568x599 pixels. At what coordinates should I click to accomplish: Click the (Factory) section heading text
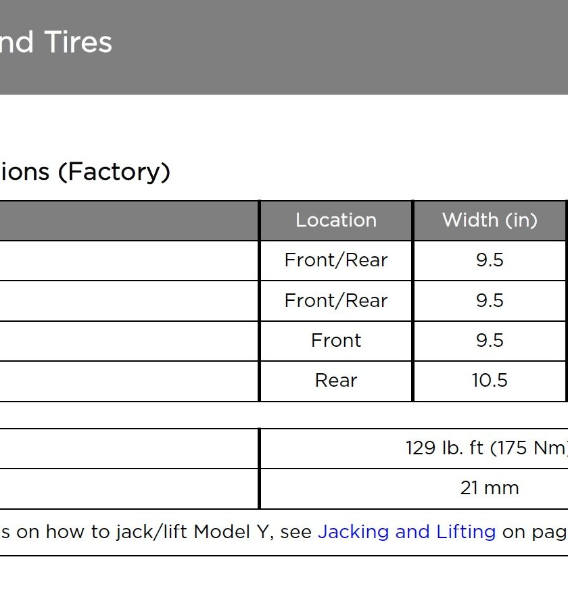(114, 172)
